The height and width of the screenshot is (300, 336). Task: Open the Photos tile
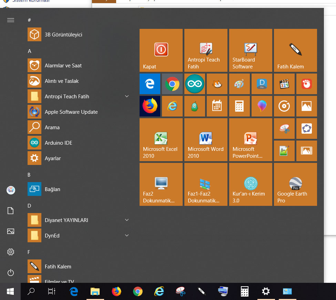tap(307, 106)
